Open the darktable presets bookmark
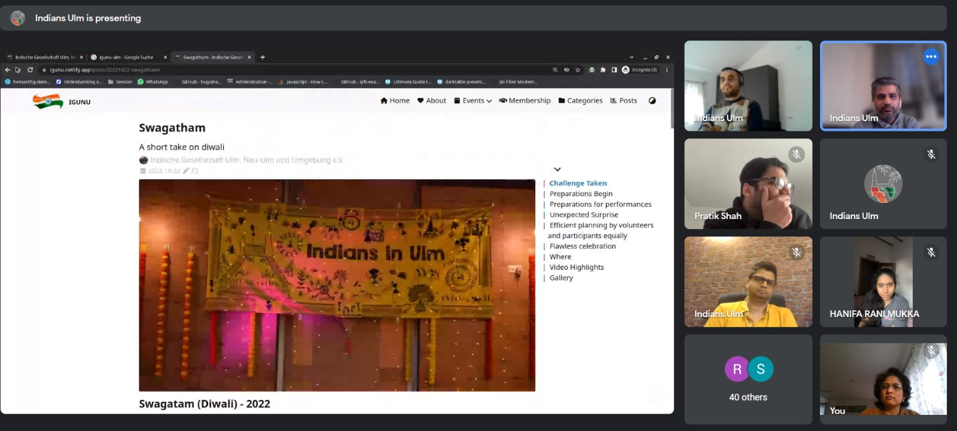957x431 pixels. [x=461, y=82]
